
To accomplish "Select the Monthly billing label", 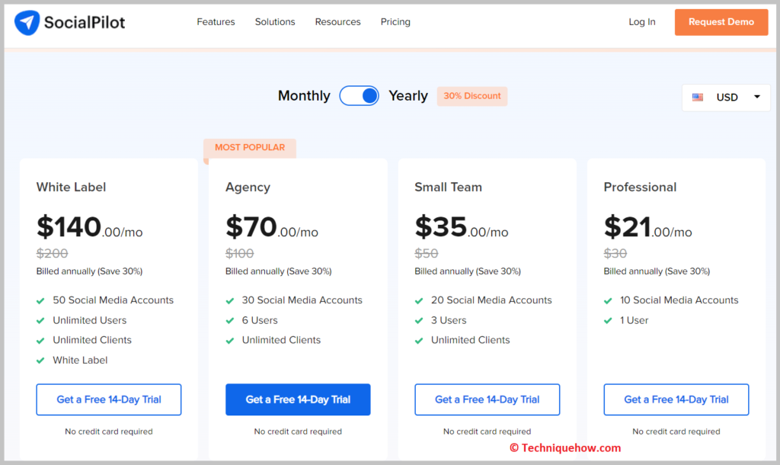I will (x=304, y=95).
